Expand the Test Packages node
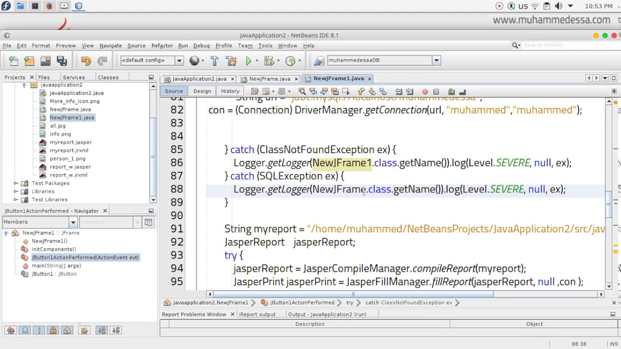621x349 pixels. click(16, 183)
